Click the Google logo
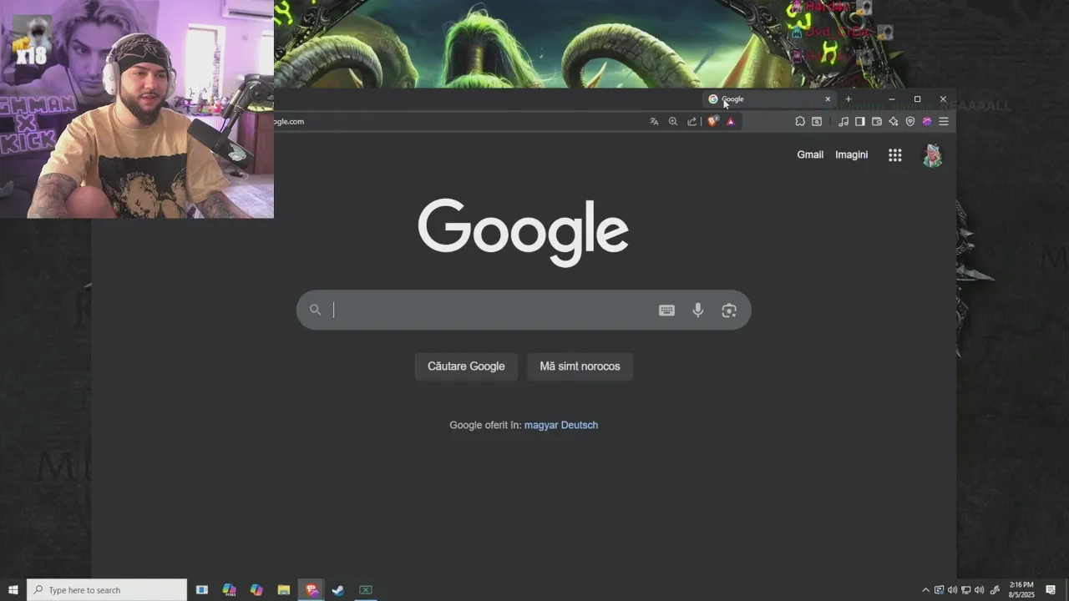 tap(524, 233)
